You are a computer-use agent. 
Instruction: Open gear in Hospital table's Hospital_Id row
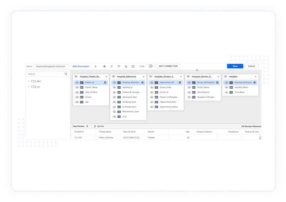[x=255, y=82]
